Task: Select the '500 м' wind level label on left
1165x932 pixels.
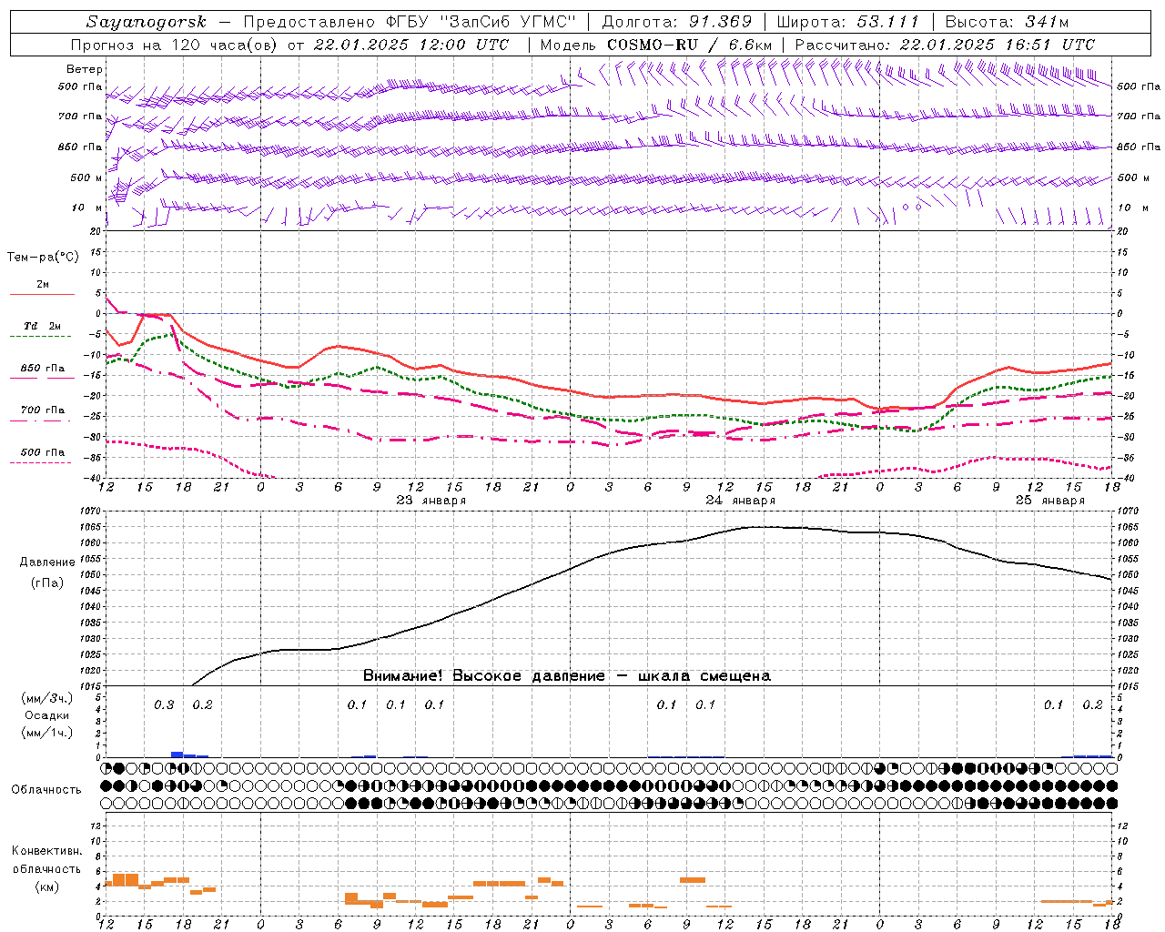Action: (87, 177)
